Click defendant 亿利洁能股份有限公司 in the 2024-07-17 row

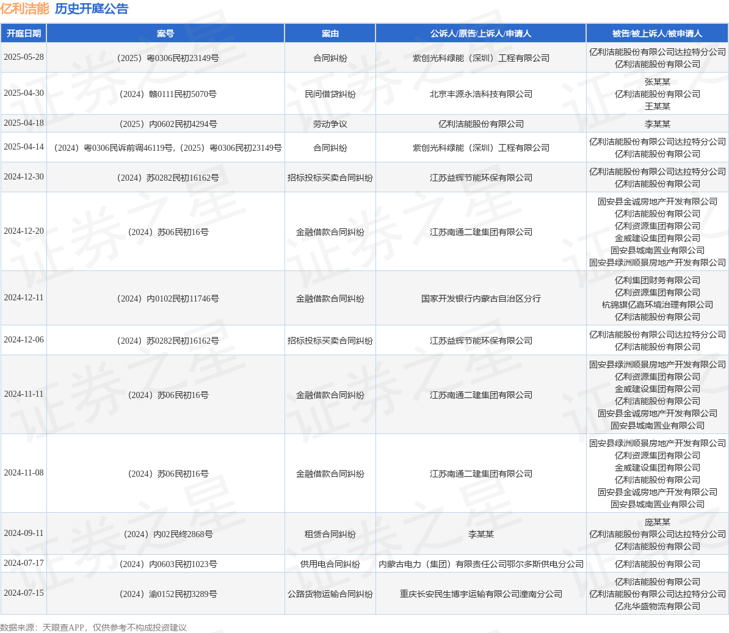point(658,564)
